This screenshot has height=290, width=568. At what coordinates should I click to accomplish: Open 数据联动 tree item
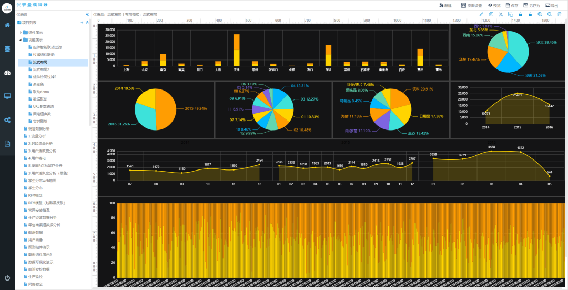[x=40, y=99]
